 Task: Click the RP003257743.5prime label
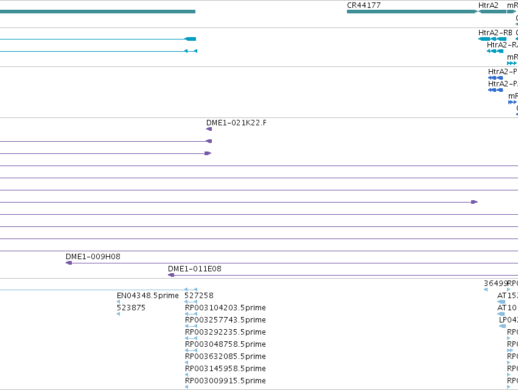click(x=225, y=320)
